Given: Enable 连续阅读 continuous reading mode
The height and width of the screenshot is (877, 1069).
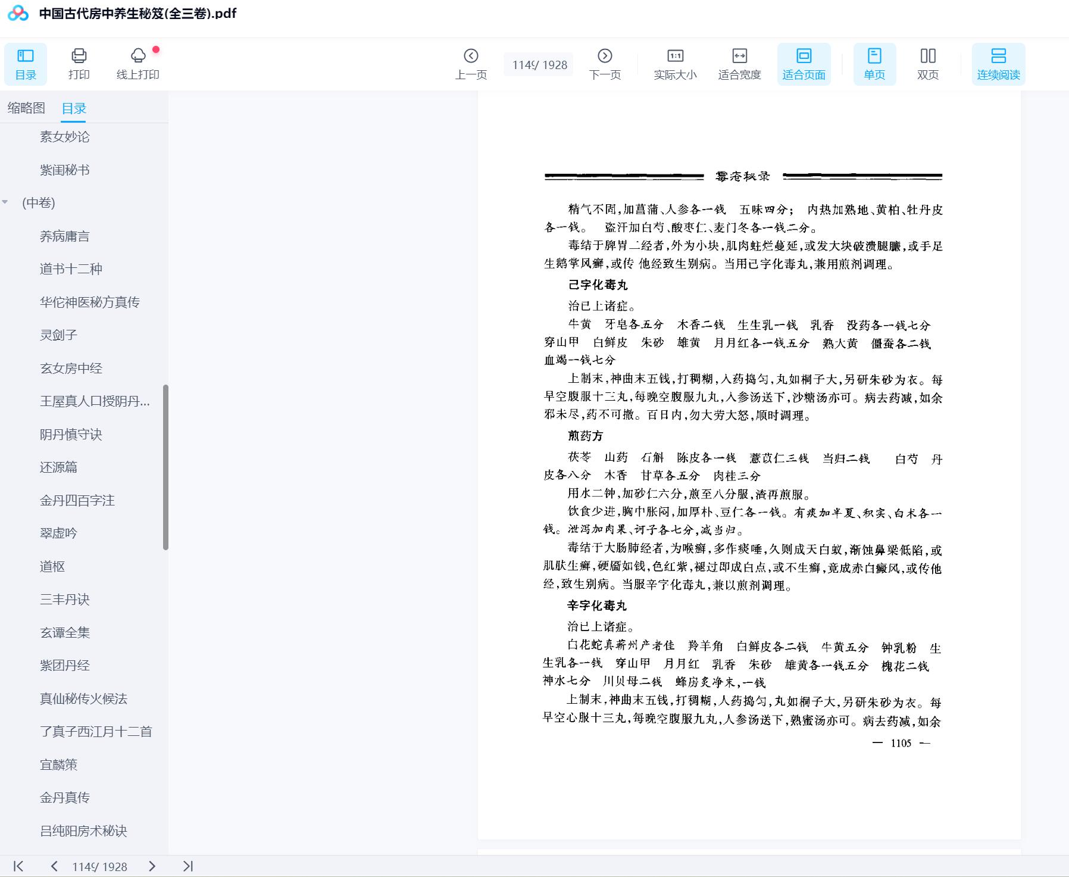Looking at the screenshot, I should [998, 63].
